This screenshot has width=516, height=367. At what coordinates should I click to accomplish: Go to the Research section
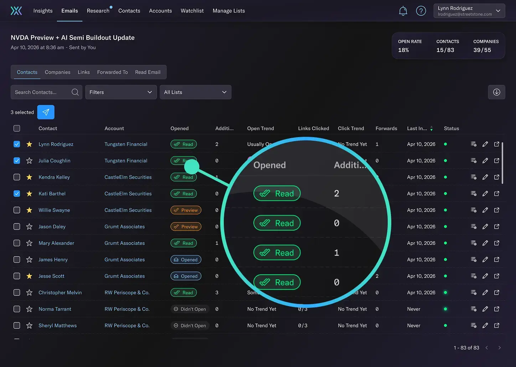pyautogui.click(x=98, y=11)
